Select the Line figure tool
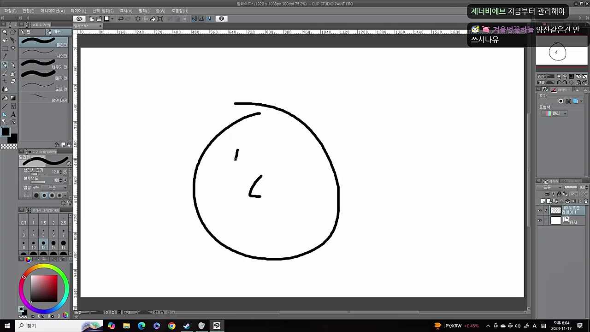The image size is (590, 332). 5,106
